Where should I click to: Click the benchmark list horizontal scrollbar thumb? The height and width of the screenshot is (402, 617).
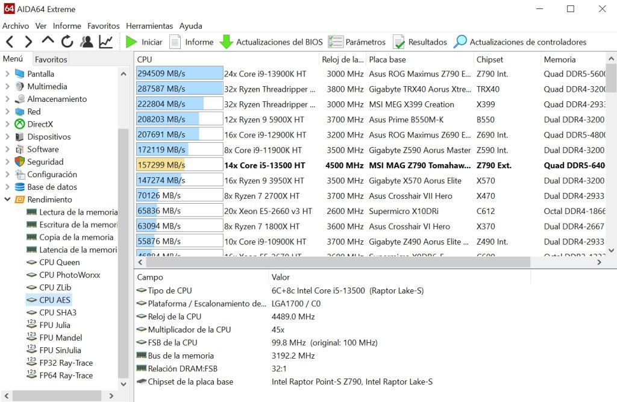click(337, 262)
